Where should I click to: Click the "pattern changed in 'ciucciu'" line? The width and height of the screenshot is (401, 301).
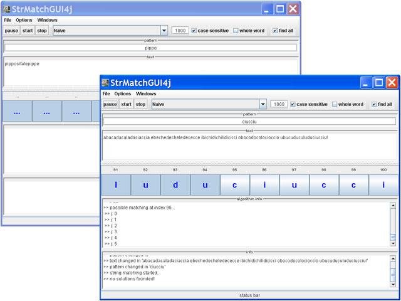pos(135,267)
